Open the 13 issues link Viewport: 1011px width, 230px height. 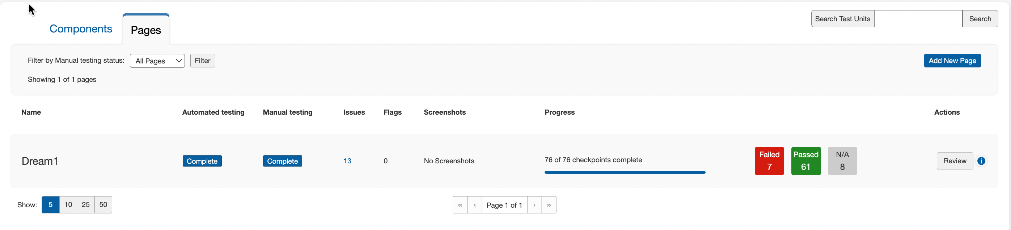(347, 161)
